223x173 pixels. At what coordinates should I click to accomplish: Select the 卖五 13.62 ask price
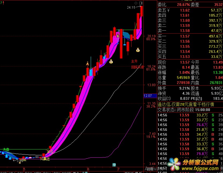pyautogui.click(x=185, y=10)
